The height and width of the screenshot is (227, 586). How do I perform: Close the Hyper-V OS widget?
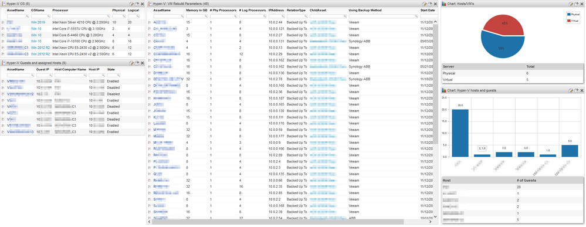143,4
